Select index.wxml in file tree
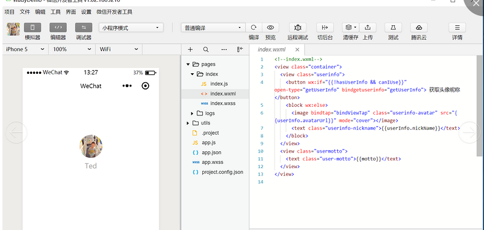This screenshot has height=230, width=484. click(215, 94)
